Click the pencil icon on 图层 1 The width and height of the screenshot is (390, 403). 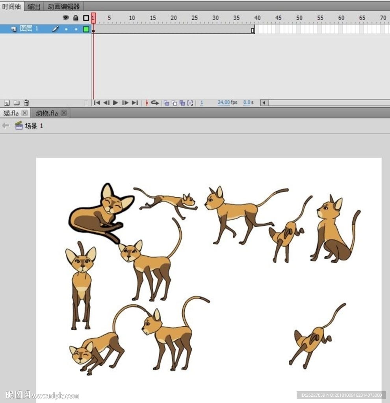[55, 29]
